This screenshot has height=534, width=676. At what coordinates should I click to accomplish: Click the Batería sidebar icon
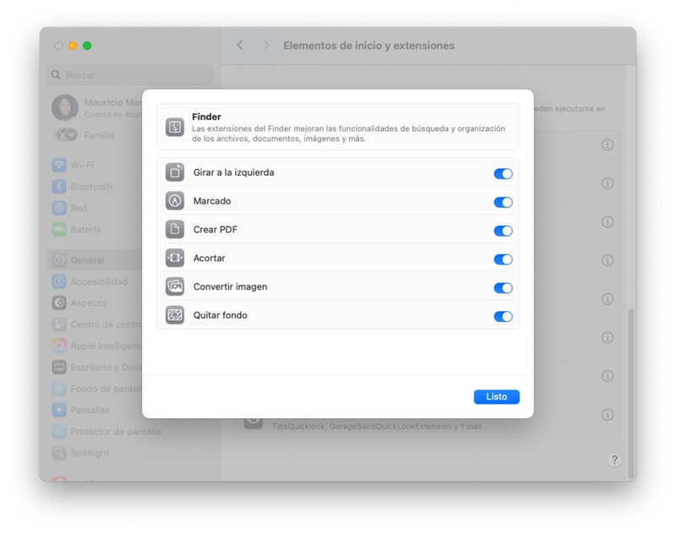[x=59, y=229]
